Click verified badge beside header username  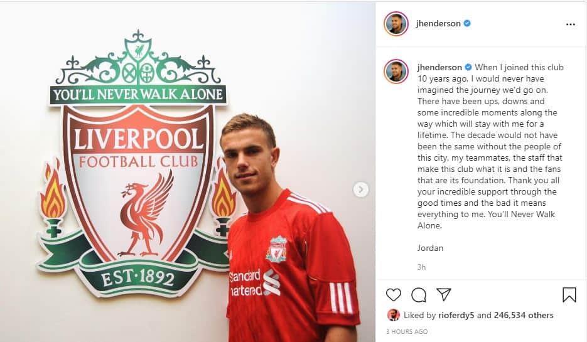pos(467,23)
